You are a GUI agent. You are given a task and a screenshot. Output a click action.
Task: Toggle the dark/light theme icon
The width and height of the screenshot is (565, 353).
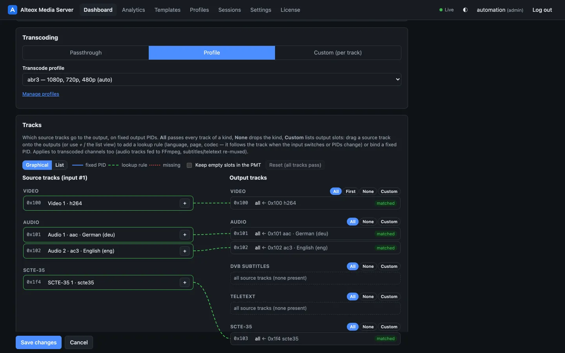coord(465,10)
